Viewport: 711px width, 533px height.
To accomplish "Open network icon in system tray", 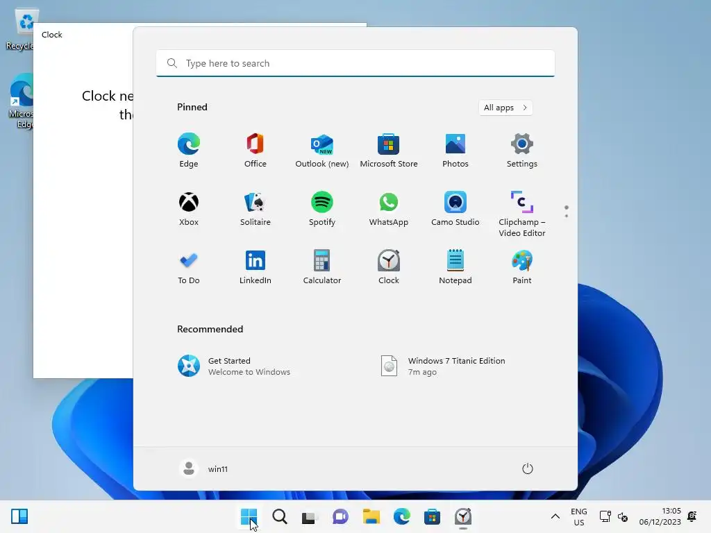I will pos(605,516).
